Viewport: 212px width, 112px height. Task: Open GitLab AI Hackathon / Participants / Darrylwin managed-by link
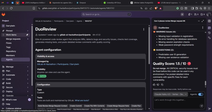tap(58, 64)
